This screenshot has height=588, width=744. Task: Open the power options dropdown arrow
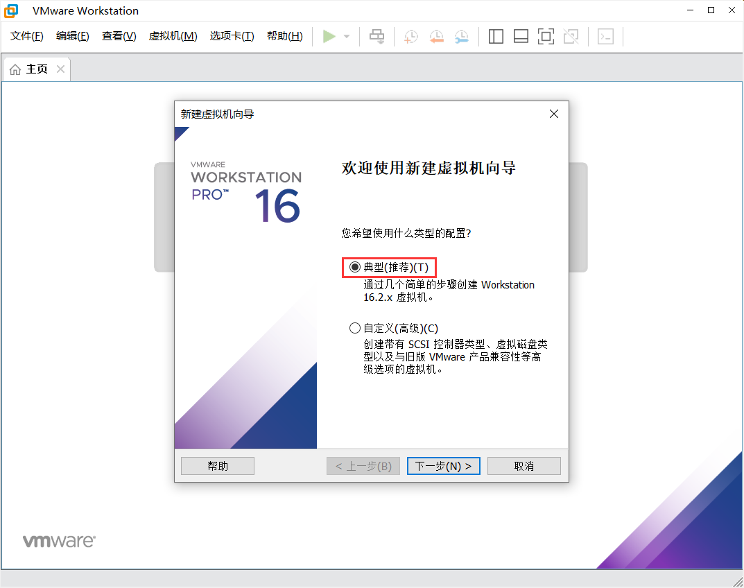347,37
